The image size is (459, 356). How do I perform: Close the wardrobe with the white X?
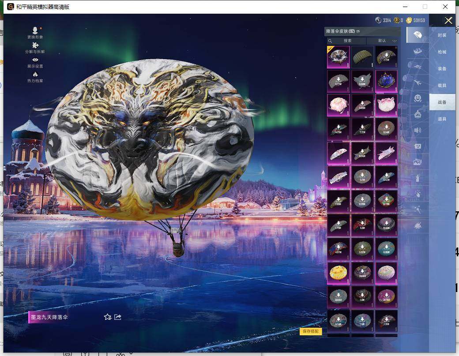tap(448, 20)
